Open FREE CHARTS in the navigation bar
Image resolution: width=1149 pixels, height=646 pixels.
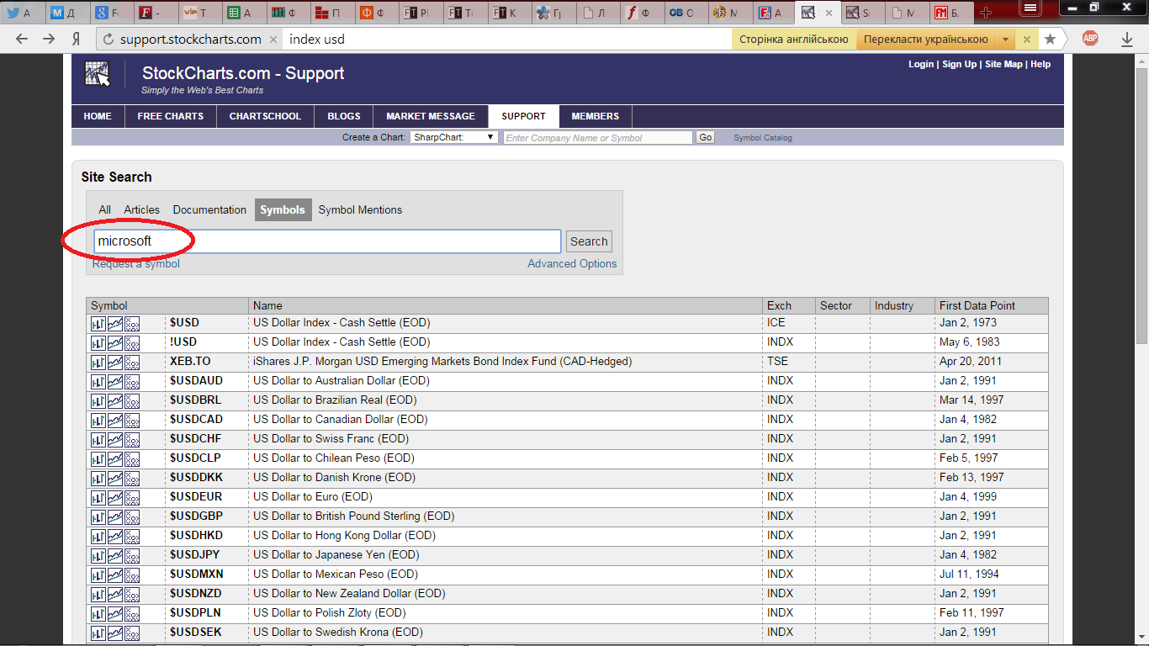click(171, 116)
